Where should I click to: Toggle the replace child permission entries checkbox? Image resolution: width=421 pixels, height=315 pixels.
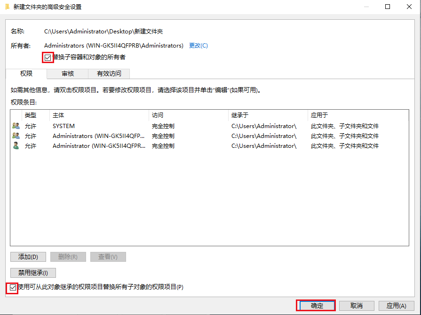(13, 287)
